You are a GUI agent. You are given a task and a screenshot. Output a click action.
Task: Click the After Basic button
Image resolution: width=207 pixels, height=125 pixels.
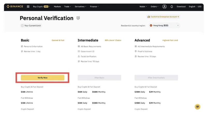(99, 78)
